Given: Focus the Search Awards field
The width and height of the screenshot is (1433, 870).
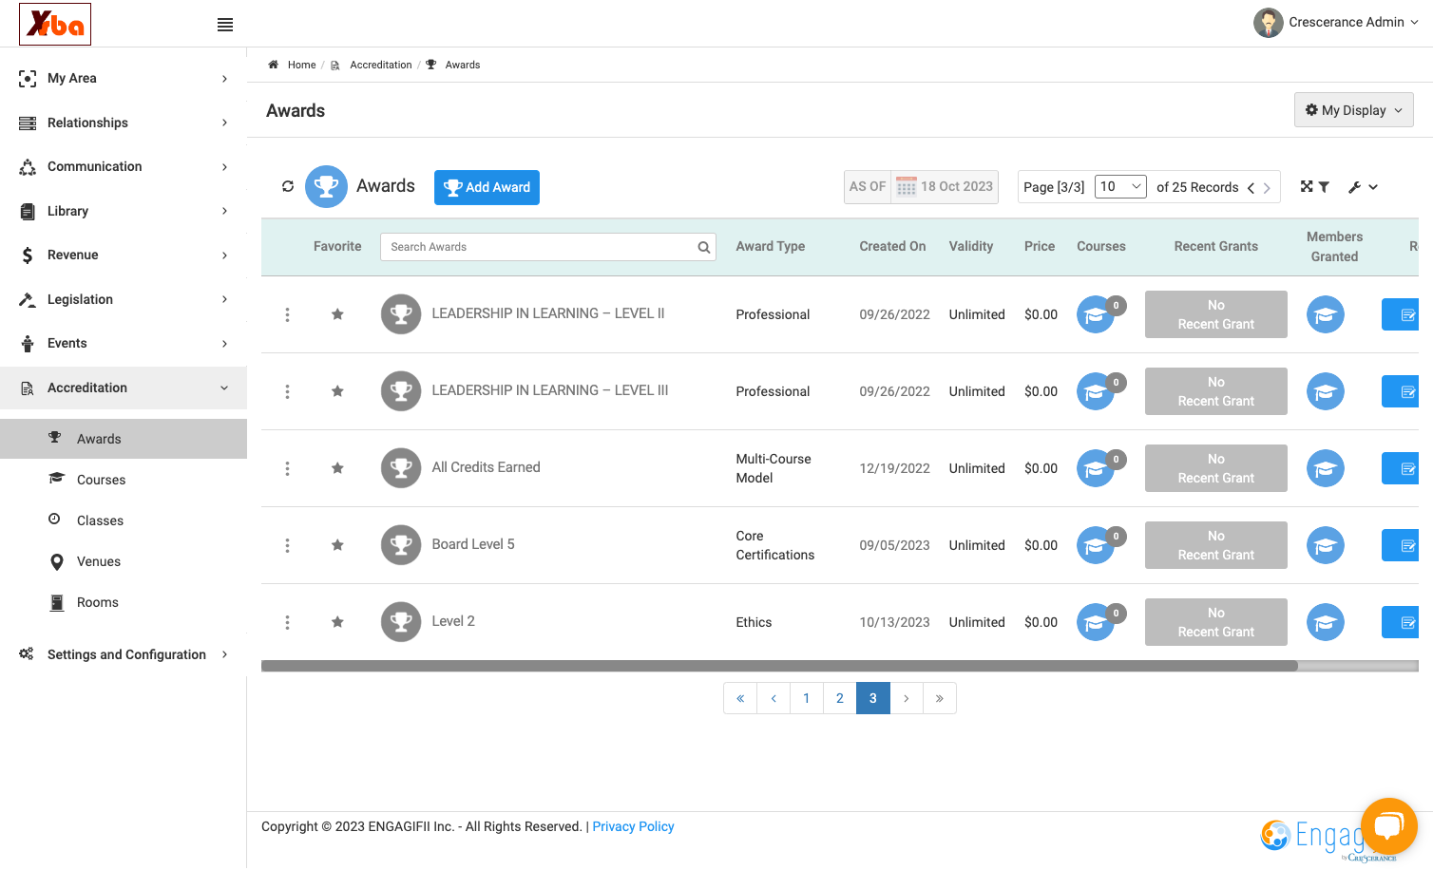Looking at the screenshot, I should 547,247.
